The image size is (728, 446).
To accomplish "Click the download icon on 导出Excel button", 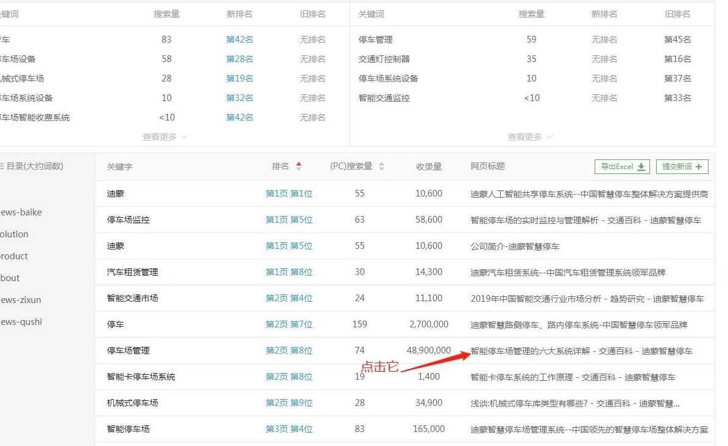I will [x=641, y=166].
